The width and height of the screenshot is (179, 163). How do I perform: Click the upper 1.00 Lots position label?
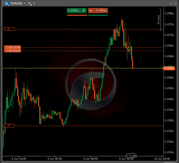coord(12,47)
